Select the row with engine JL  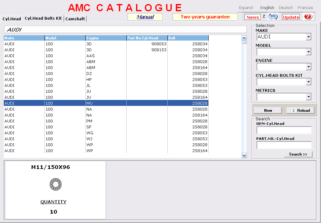tap(106, 86)
